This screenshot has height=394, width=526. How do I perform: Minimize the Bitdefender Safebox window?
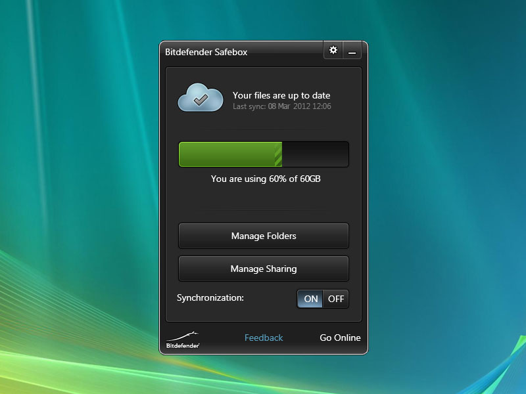click(x=352, y=51)
